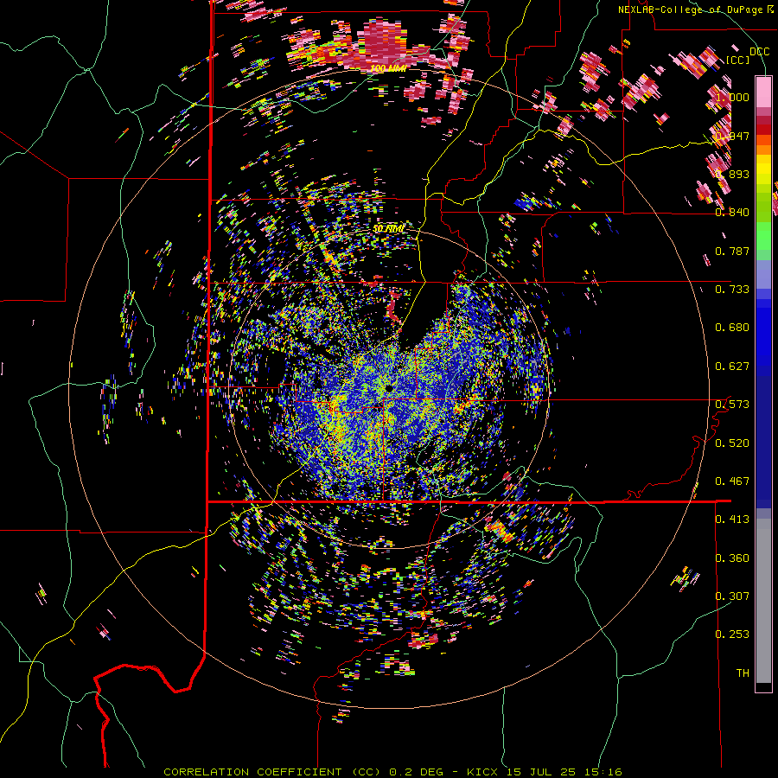Click the "0.307" color scale label
The width and height of the screenshot is (778, 778).
click(732, 596)
